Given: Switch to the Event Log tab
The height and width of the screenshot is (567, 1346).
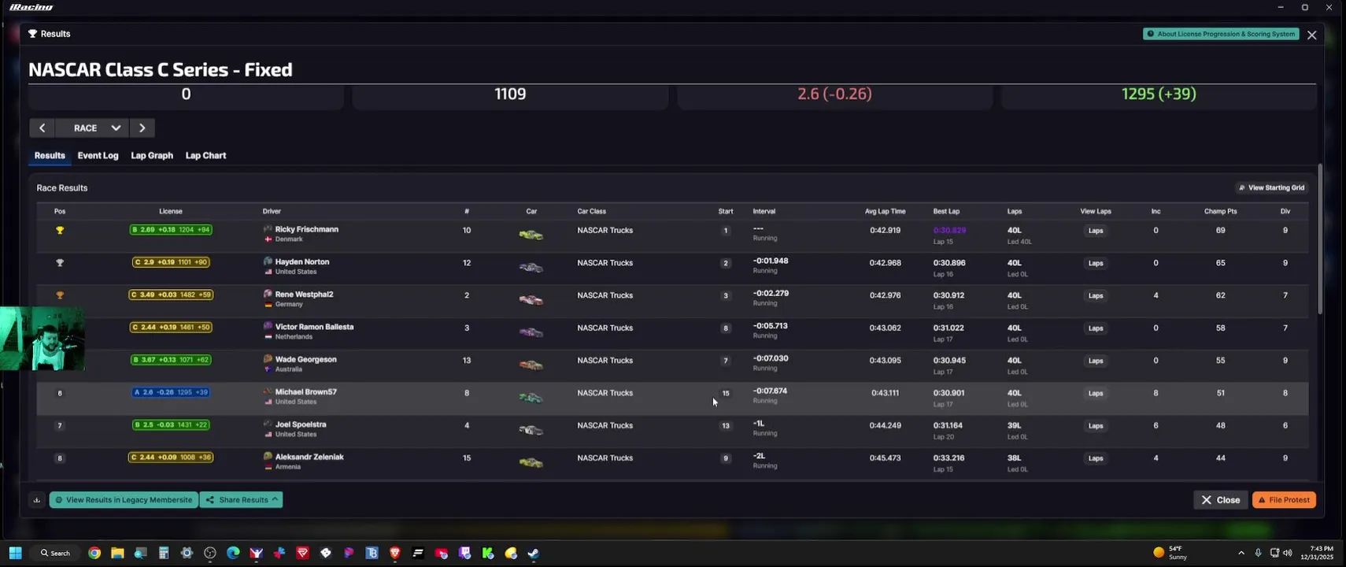Looking at the screenshot, I should tap(98, 155).
